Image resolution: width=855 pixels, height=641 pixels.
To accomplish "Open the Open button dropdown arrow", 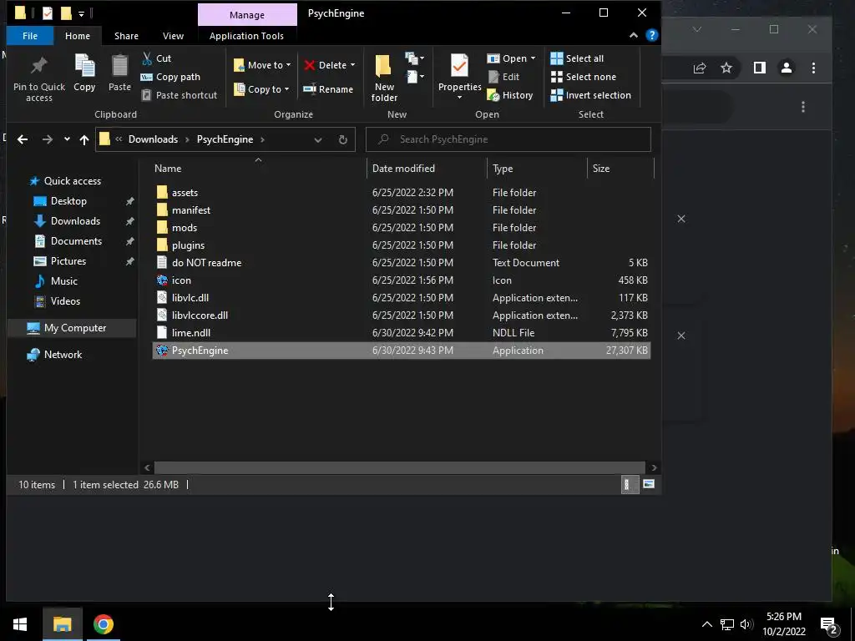I will point(533,58).
